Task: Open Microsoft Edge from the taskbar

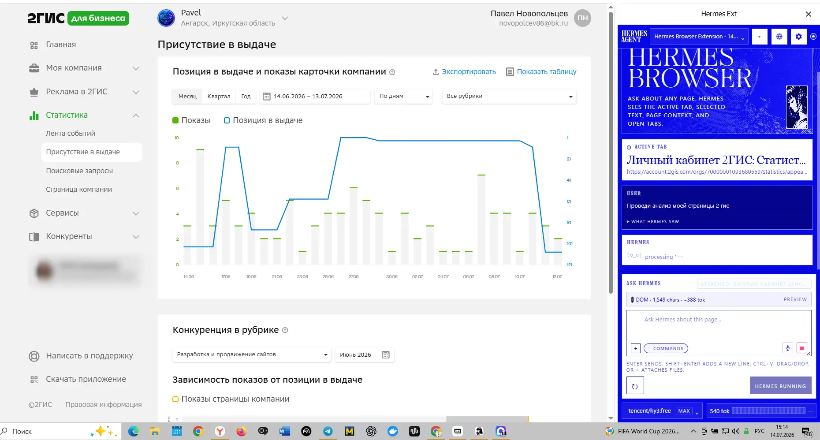Action: tap(133, 431)
